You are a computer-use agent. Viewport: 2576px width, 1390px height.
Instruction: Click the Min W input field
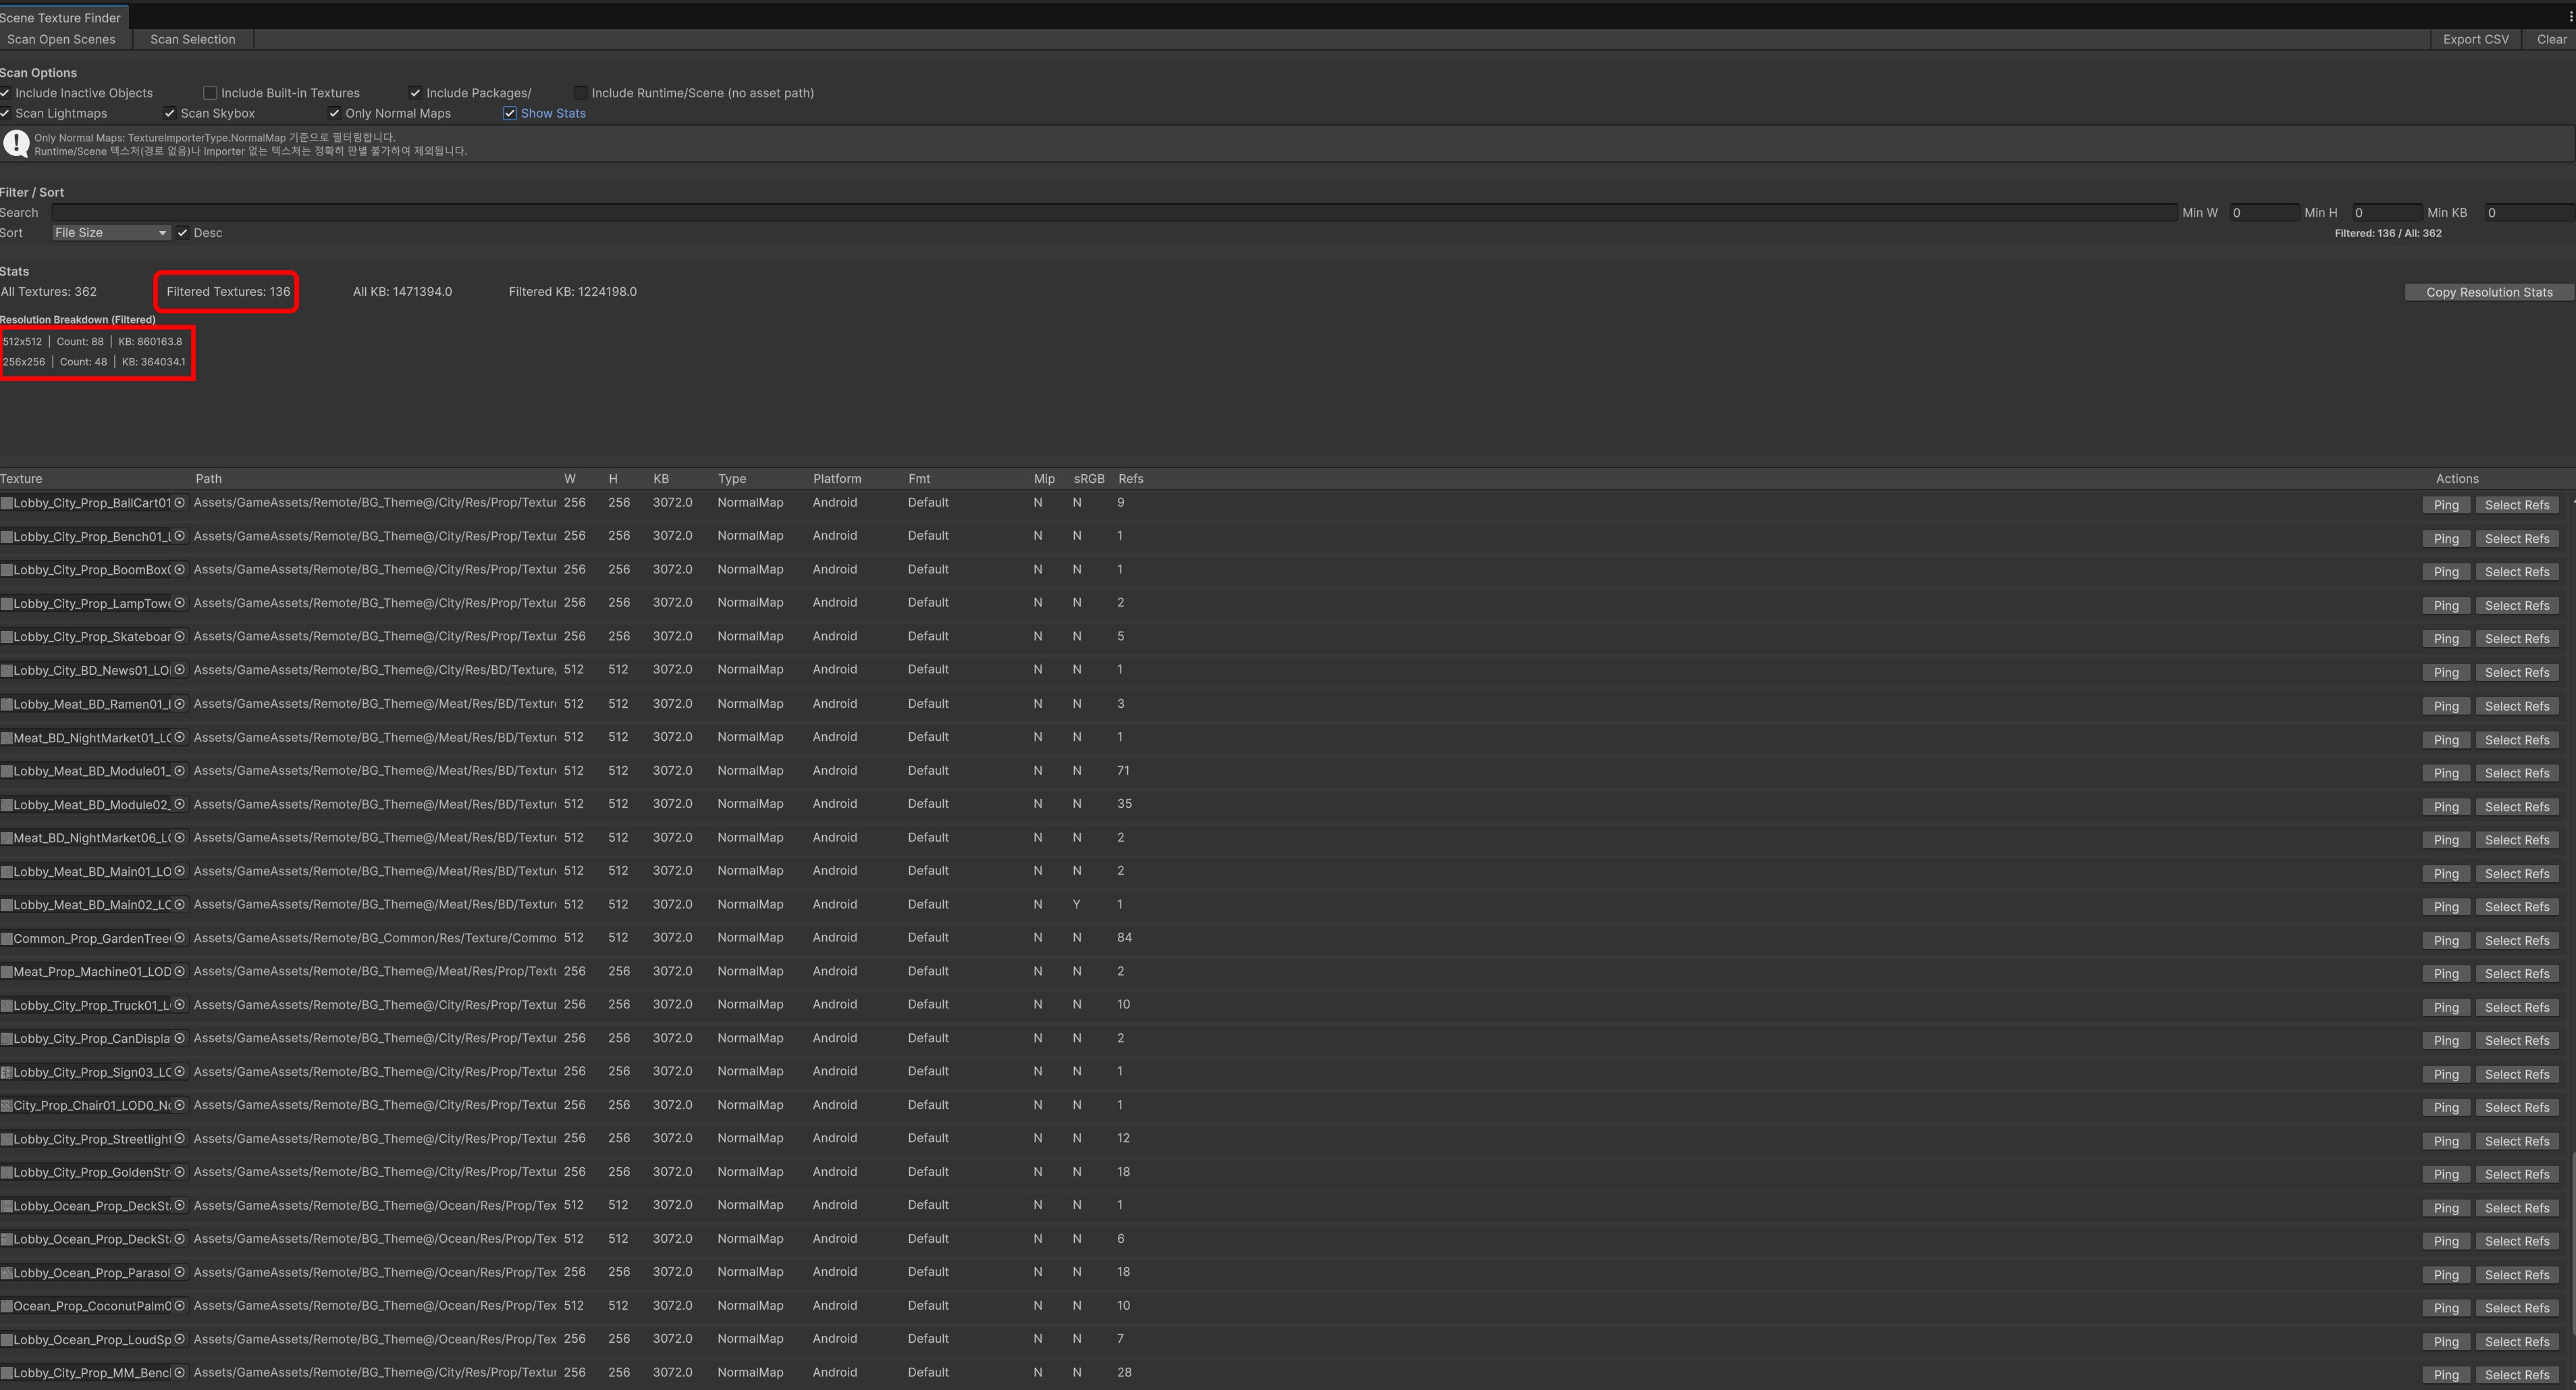click(2264, 213)
